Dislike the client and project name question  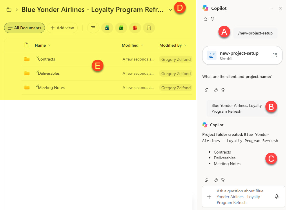(x=223, y=90)
